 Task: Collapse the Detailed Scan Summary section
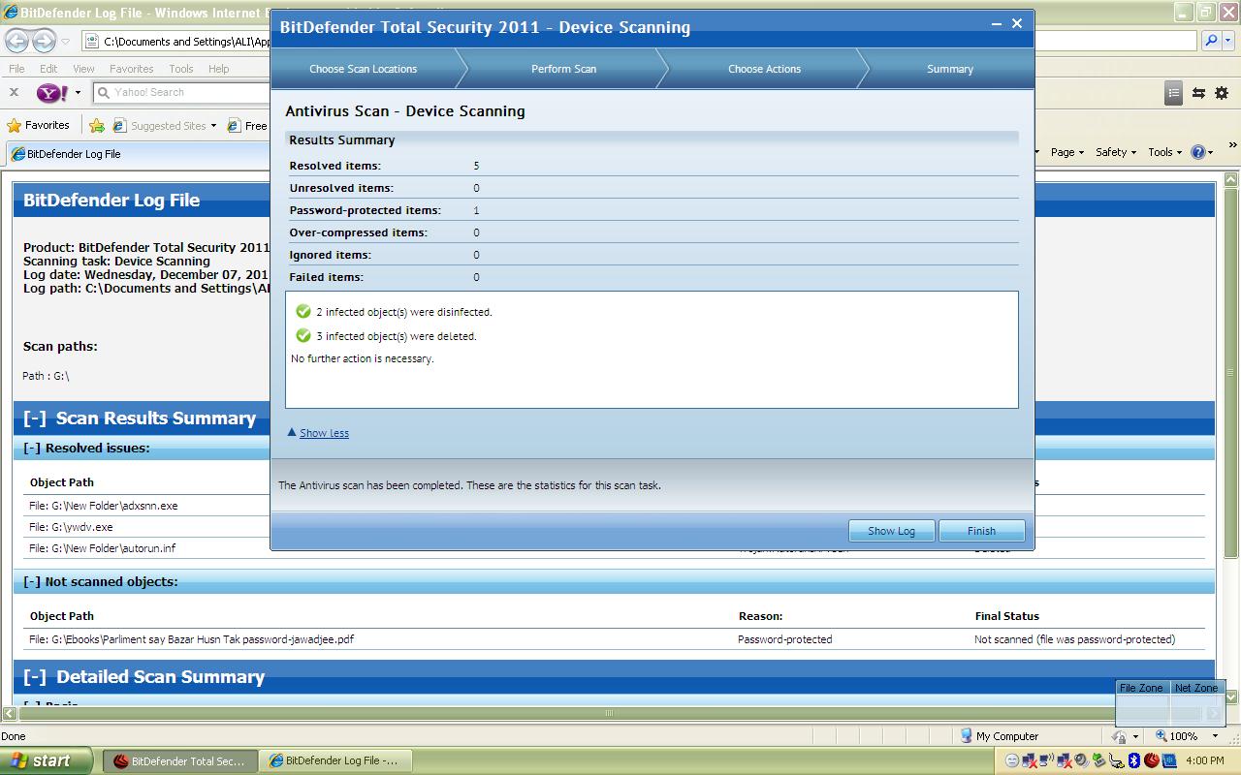tap(35, 677)
